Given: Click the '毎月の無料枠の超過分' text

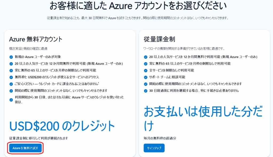Looking at the screenshot, I should (160, 138).
